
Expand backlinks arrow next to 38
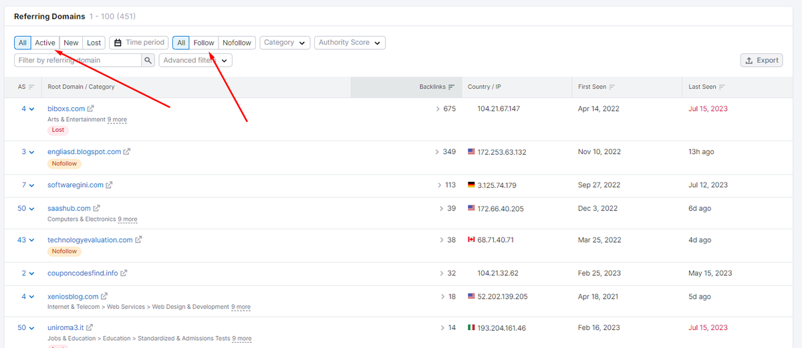442,240
